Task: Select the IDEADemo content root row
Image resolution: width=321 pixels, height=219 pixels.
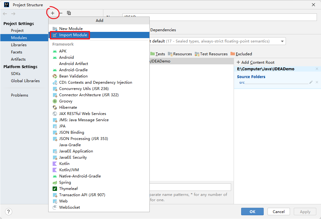Action: coord(192,61)
